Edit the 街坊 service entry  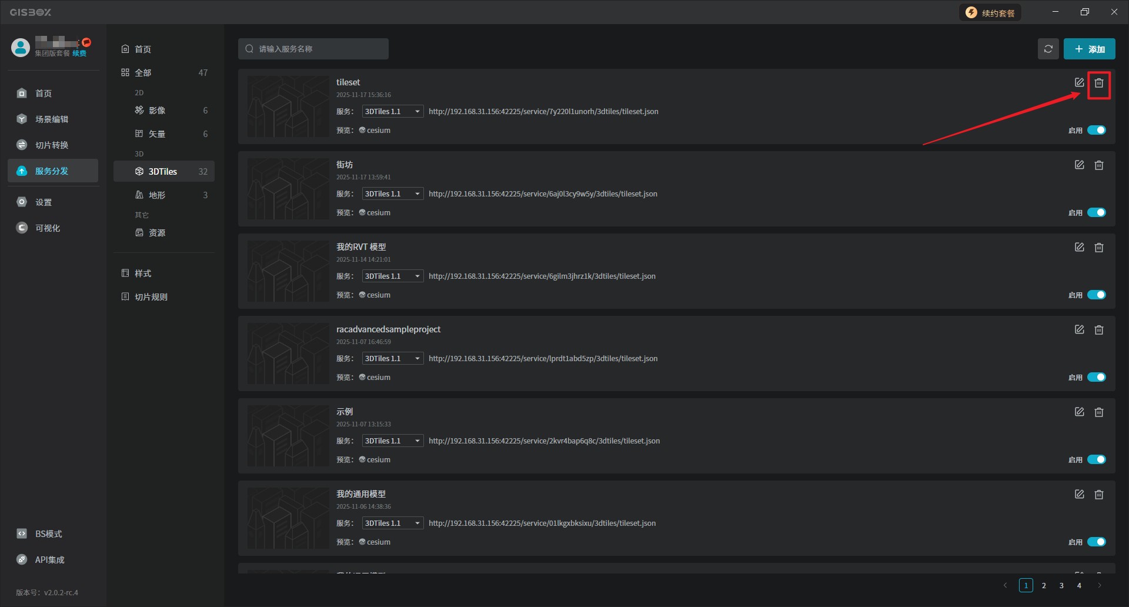tap(1079, 165)
